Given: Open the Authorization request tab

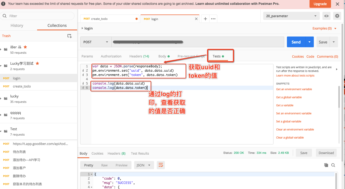Looking at the screenshot, I should pos(111,56).
